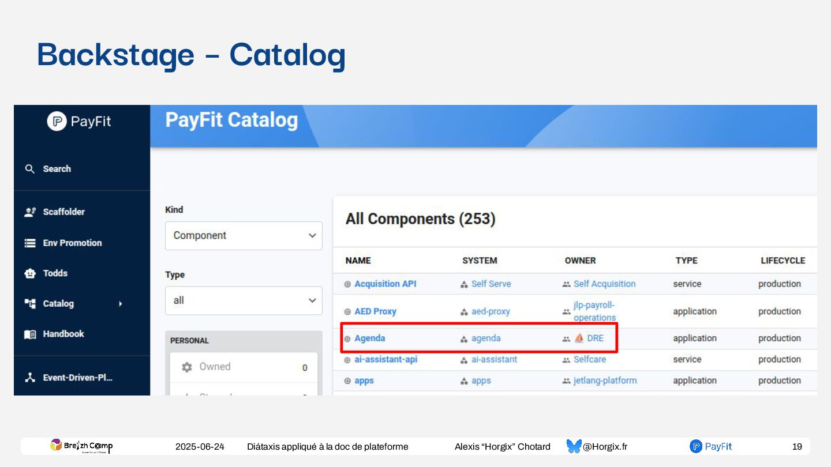
Task: Open the Self Serve system
Action: 491,284
